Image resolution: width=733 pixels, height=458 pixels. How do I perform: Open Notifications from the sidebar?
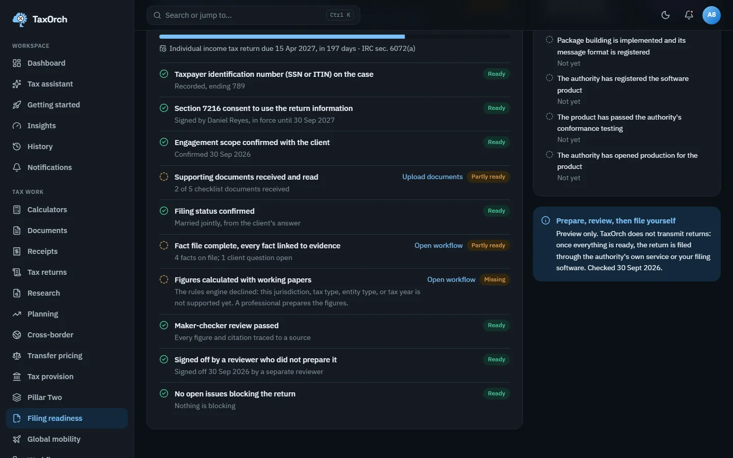[x=67, y=167]
